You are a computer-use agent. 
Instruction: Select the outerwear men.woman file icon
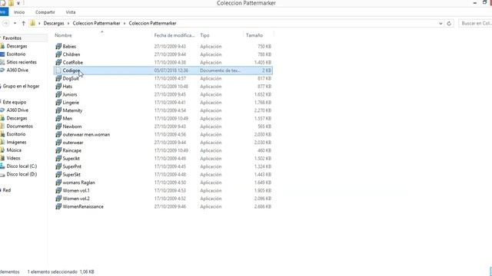58,135
